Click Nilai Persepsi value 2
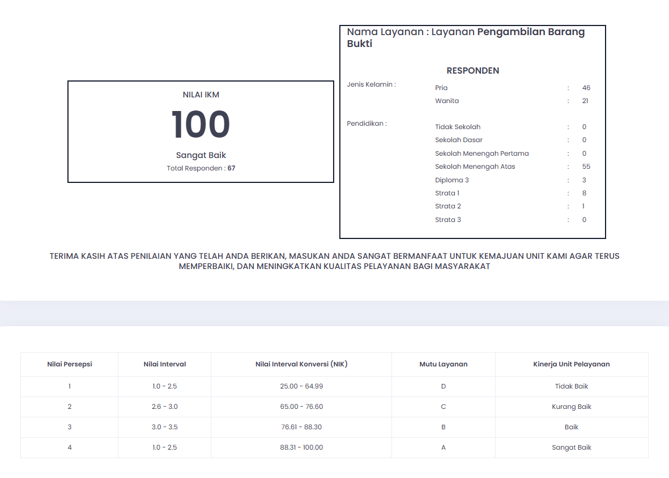The image size is (669, 478). pyautogui.click(x=70, y=407)
